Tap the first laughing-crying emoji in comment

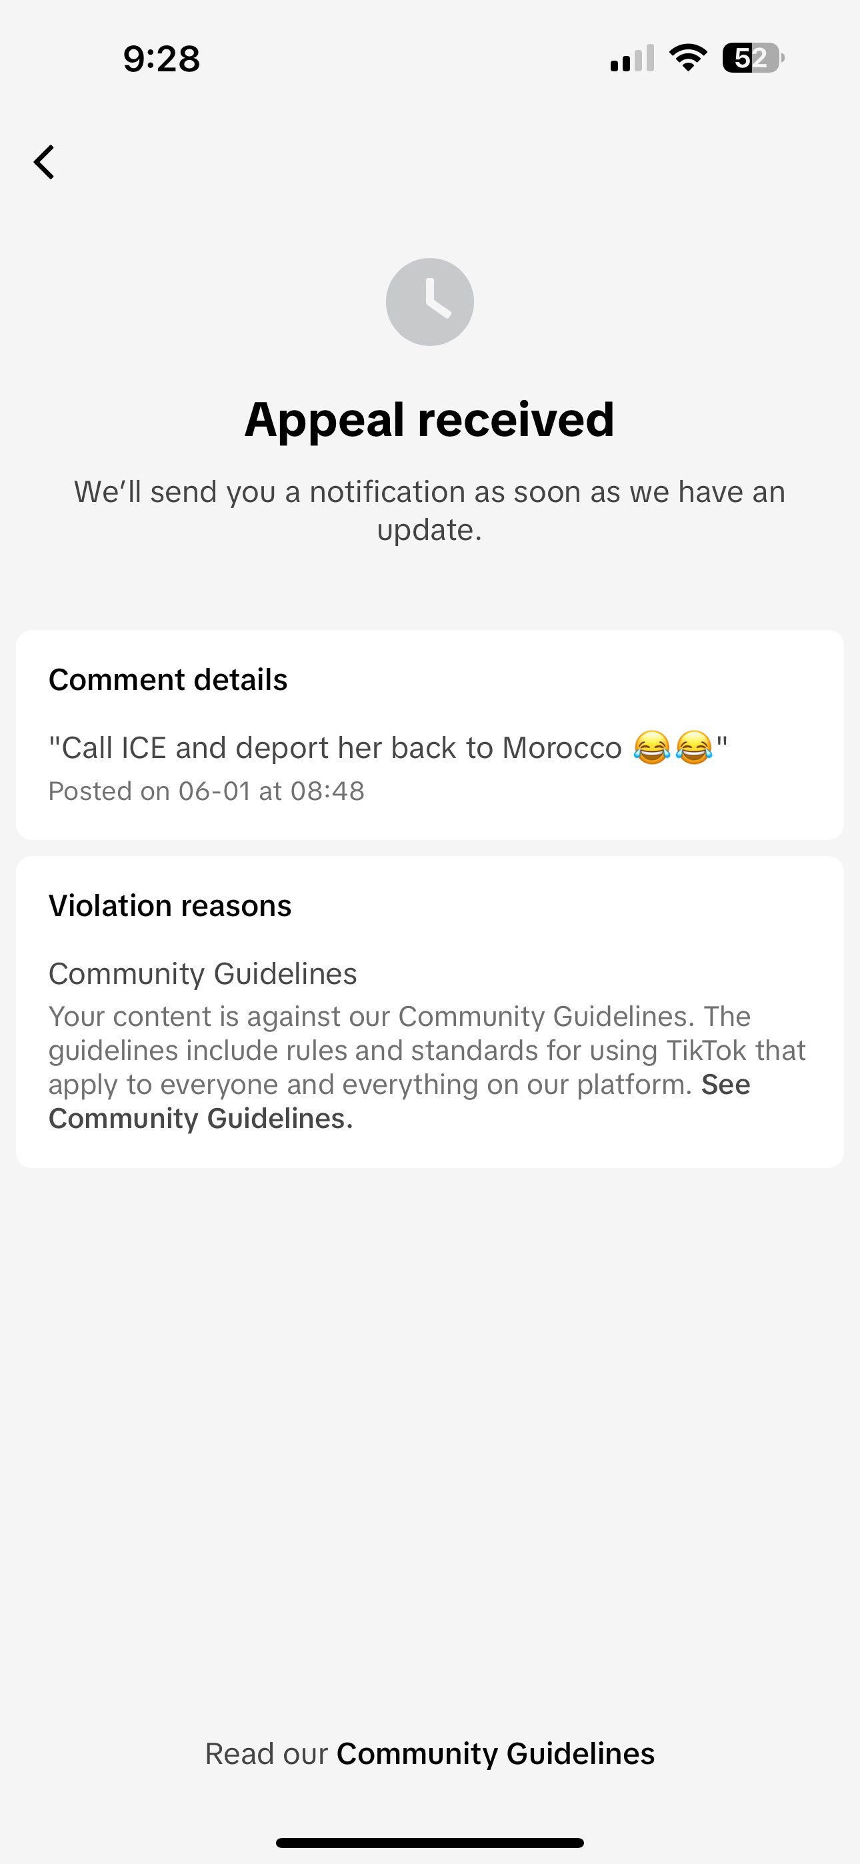(651, 747)
